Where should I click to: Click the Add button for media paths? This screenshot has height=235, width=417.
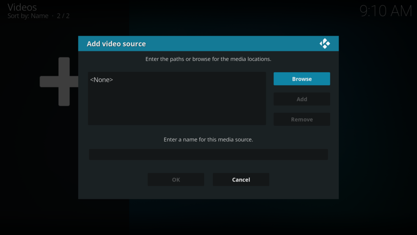pos(302,99)
